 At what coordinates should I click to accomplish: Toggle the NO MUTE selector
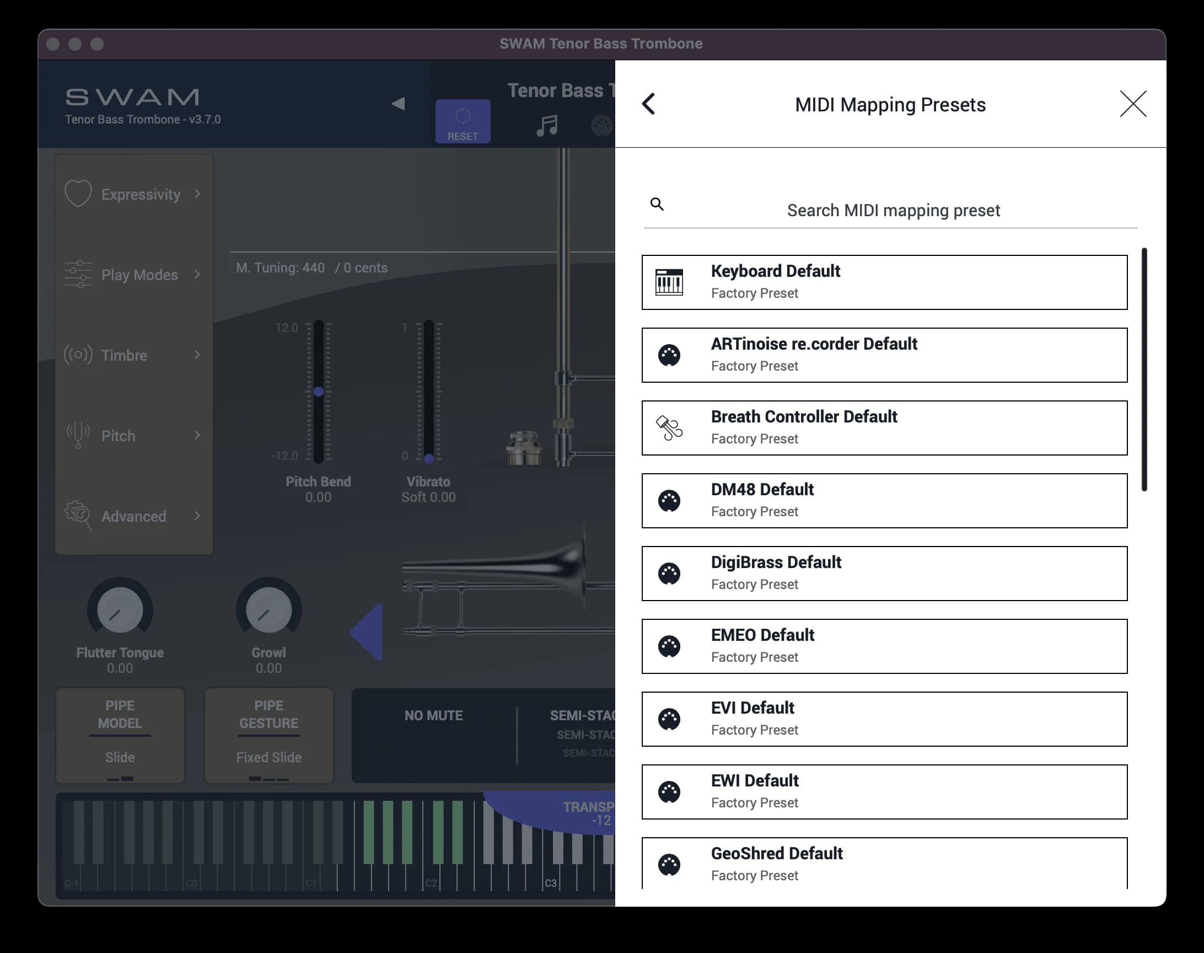point(433,716)
